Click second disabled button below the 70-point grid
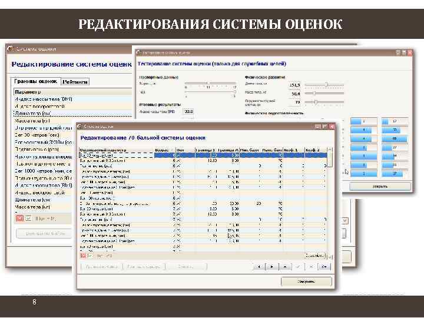The width and height of the screenshot is (424, 318). (x=144, y=267)
